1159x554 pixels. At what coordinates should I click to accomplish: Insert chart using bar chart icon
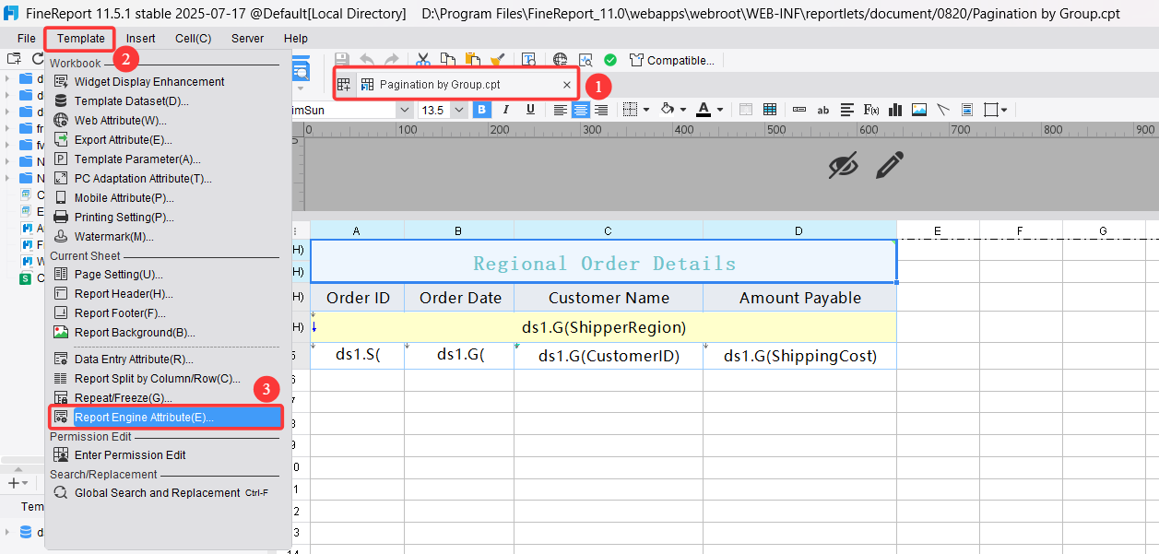point(895,110)
